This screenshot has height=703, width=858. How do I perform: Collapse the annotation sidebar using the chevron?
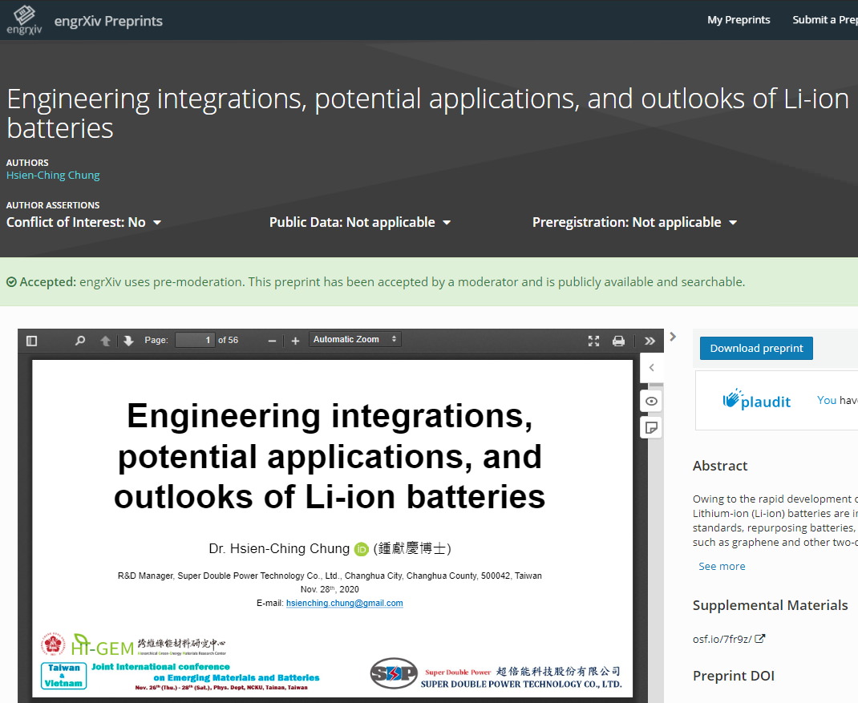tap(651, 368)
